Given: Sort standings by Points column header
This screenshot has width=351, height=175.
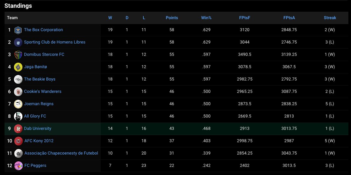Looking at the screenshot, I should click(x=172, y=18).
